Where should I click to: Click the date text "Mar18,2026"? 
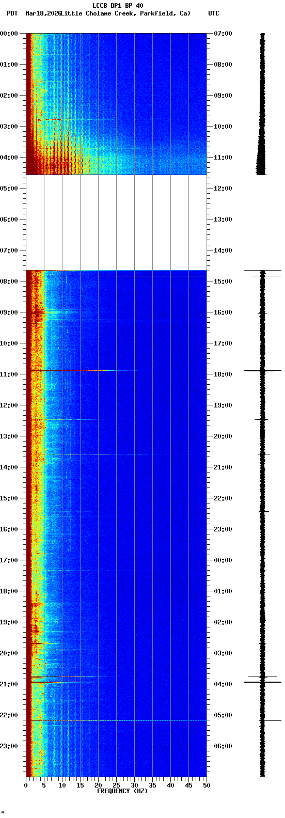43,13
